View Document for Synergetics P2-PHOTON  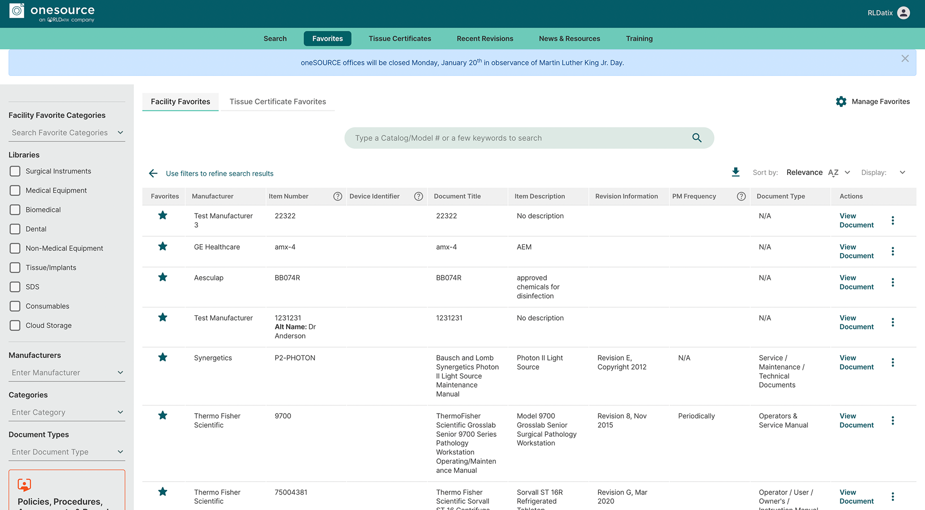(857, 362)
